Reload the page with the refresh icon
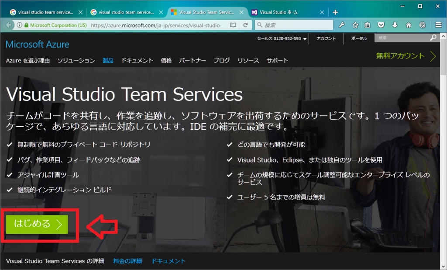 pyautogui.click(x=245, y=25)
